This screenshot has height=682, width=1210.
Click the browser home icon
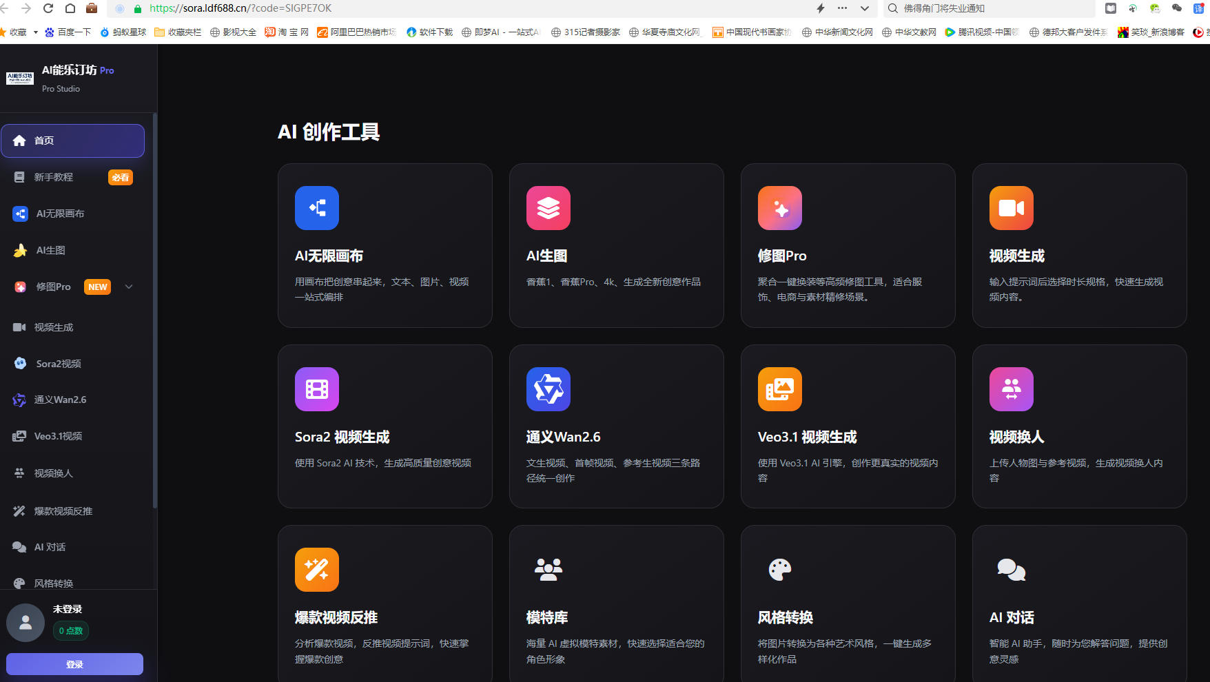(x=70, y=8)
